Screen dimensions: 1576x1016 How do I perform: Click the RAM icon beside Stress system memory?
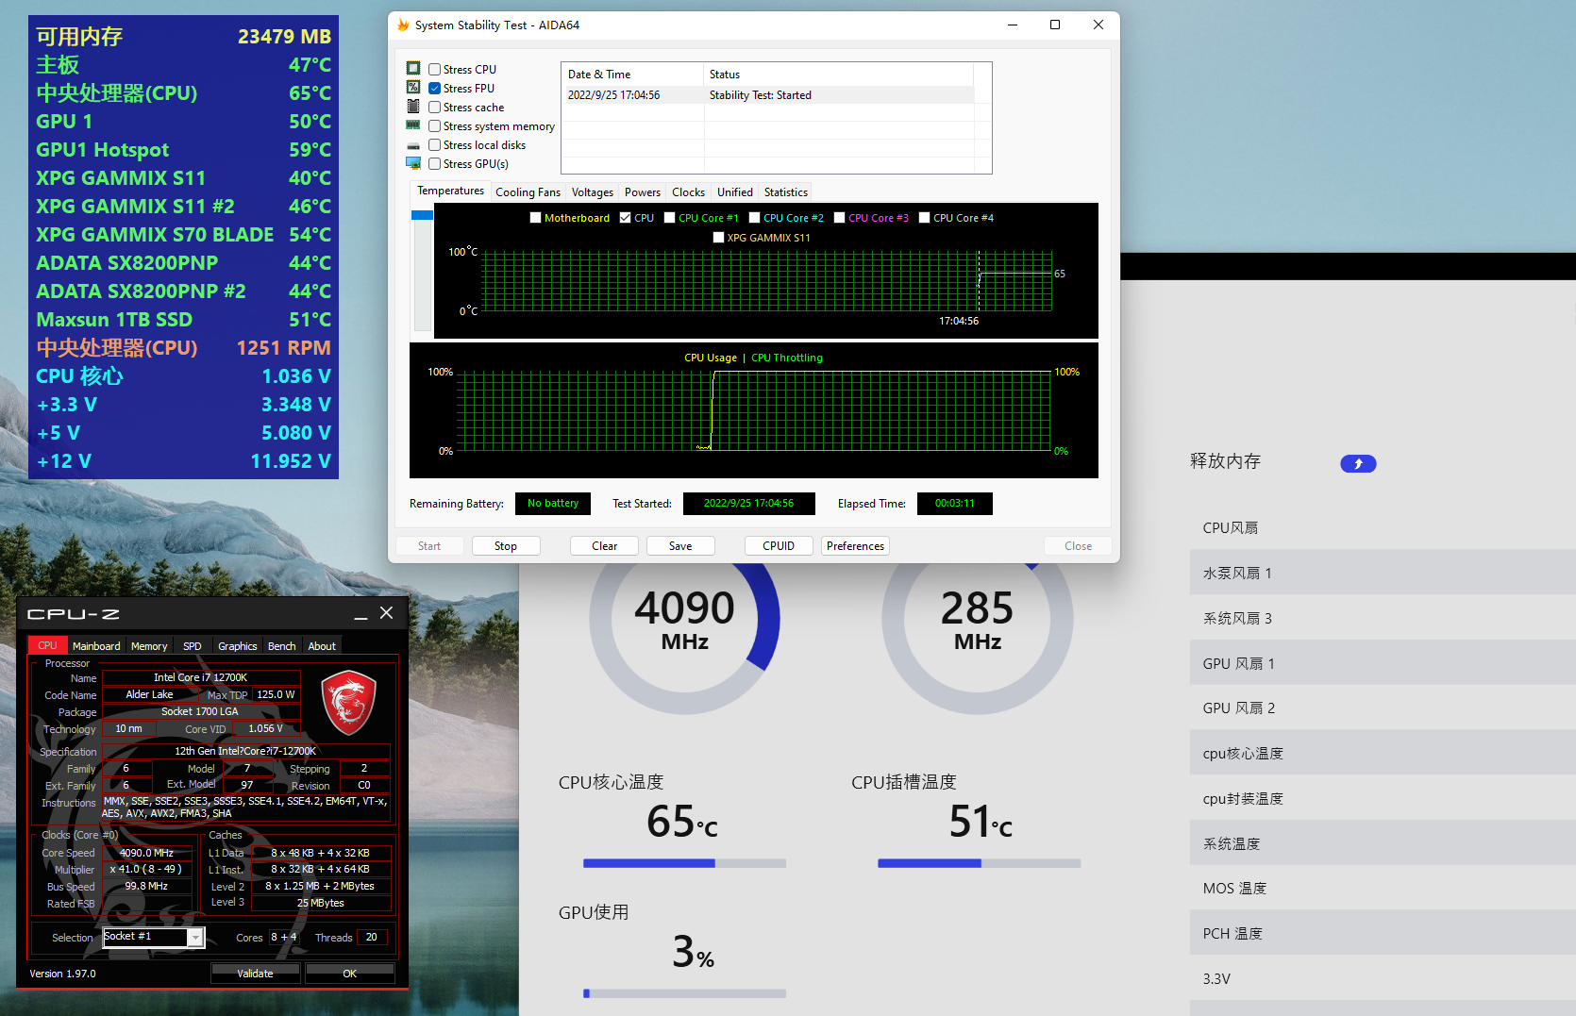tap(413, 125)
